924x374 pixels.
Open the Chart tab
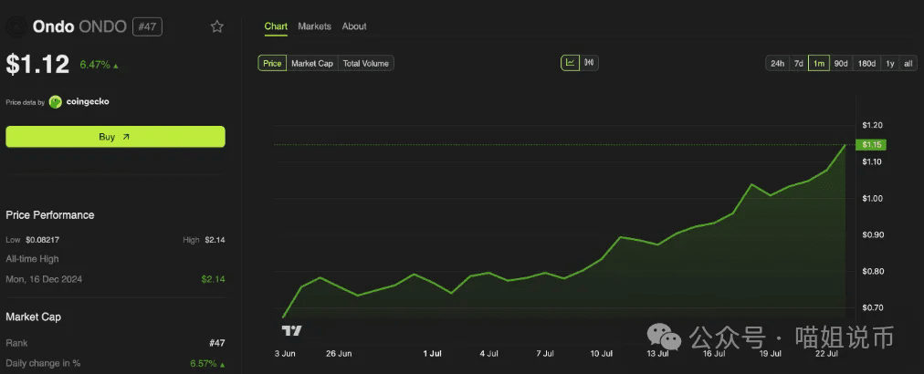[276, 26]
